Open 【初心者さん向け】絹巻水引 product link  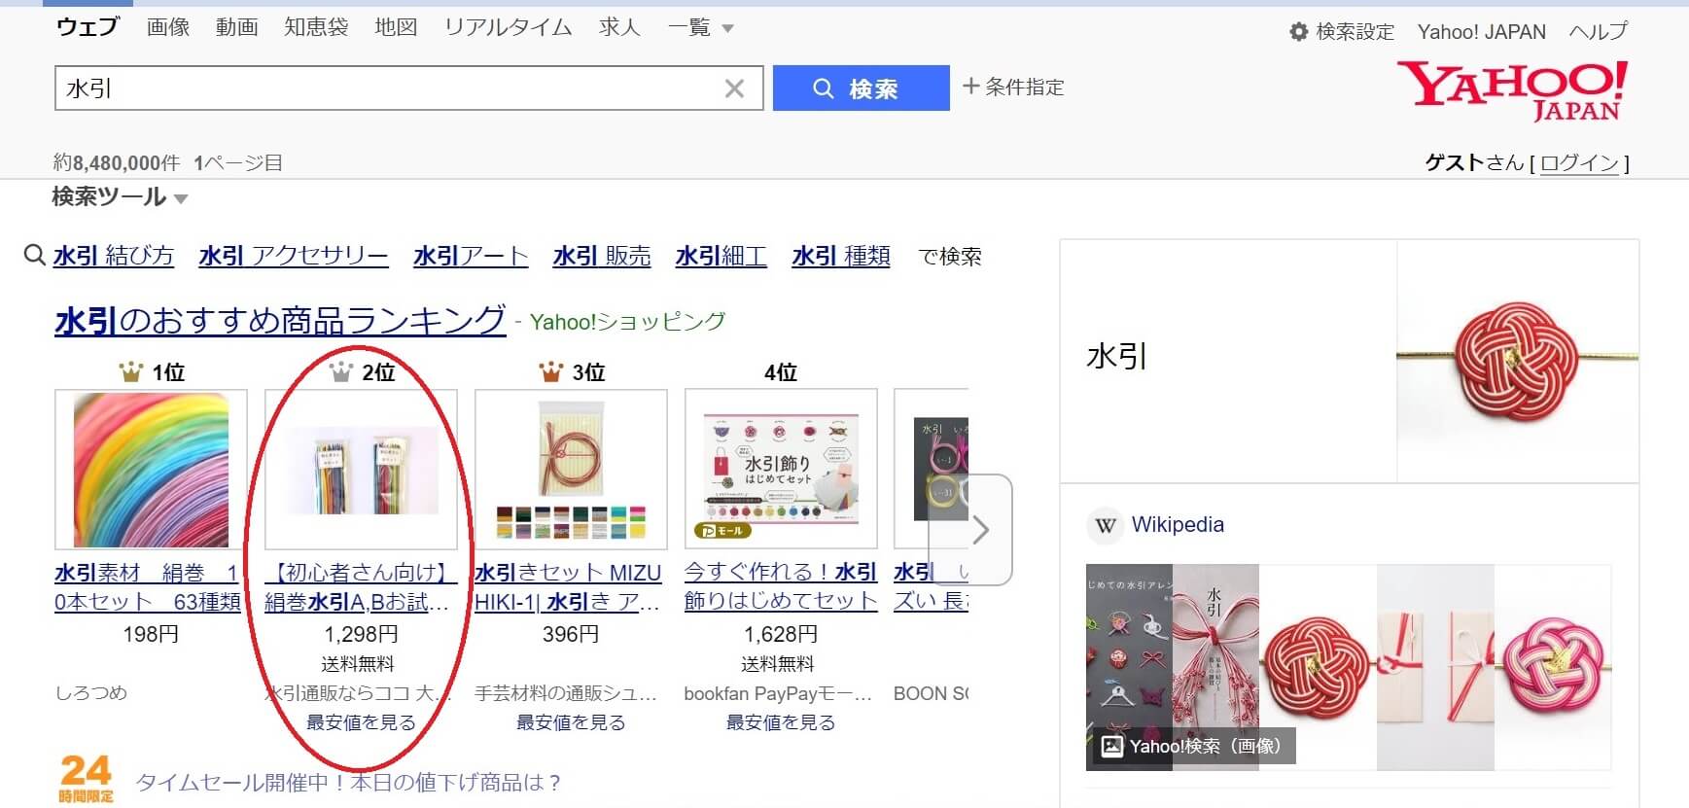pos(360,587)
